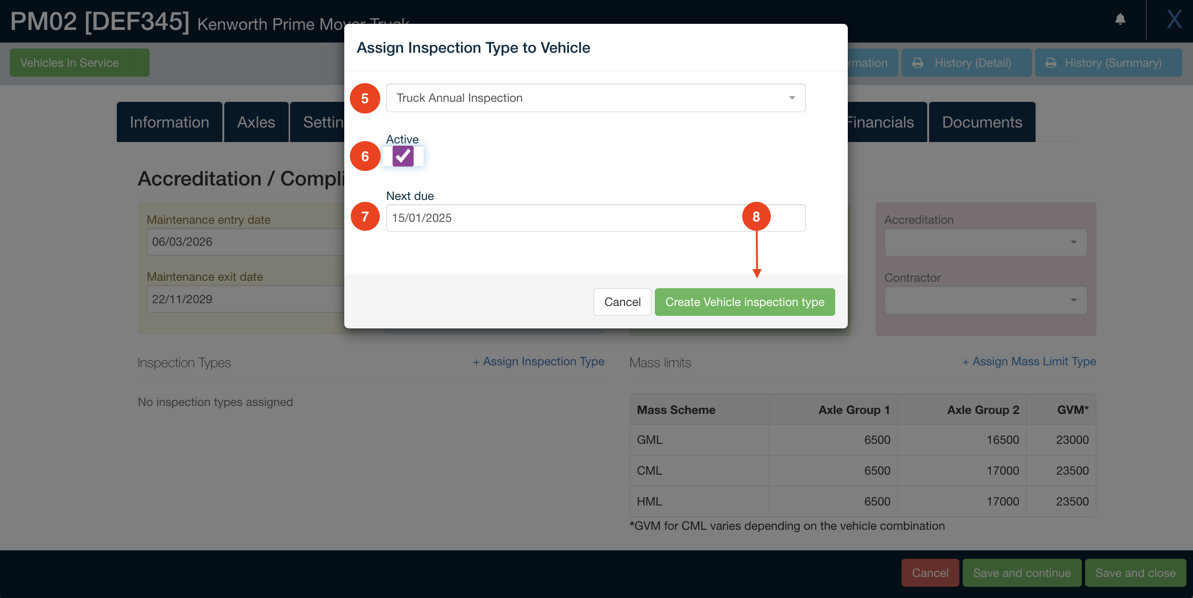Screen dimensions: 1193x598
Task: Open the notifications bell icon
Action: click(x=1120, y=19)
